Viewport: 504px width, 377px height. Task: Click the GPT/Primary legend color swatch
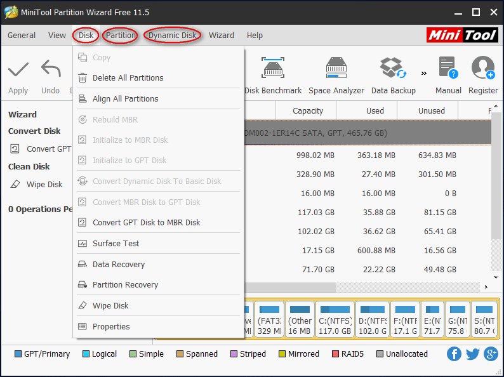18,354
